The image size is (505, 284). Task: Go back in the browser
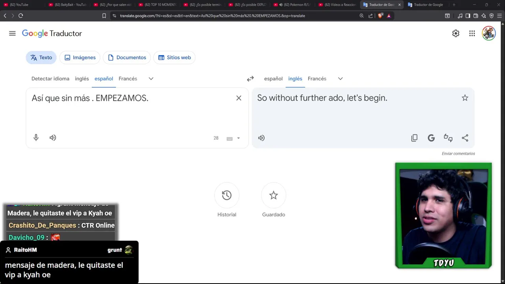(5, 16)
